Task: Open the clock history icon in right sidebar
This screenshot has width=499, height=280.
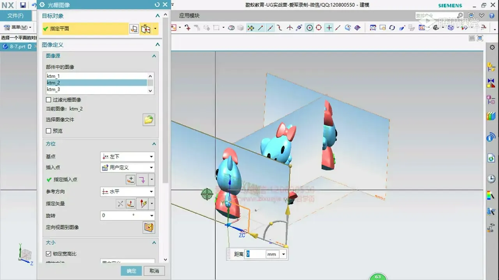Action: point(491,179)
